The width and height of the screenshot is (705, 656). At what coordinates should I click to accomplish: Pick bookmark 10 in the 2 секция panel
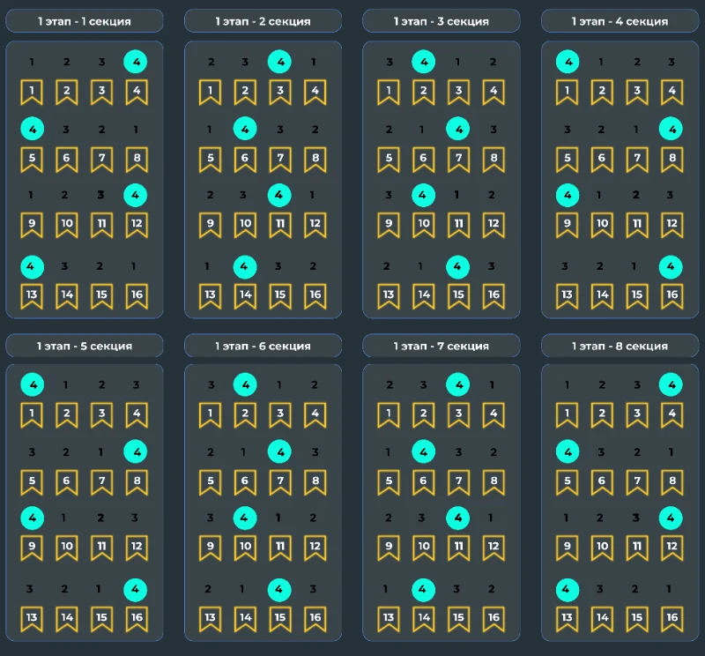[x=245, y=225]
